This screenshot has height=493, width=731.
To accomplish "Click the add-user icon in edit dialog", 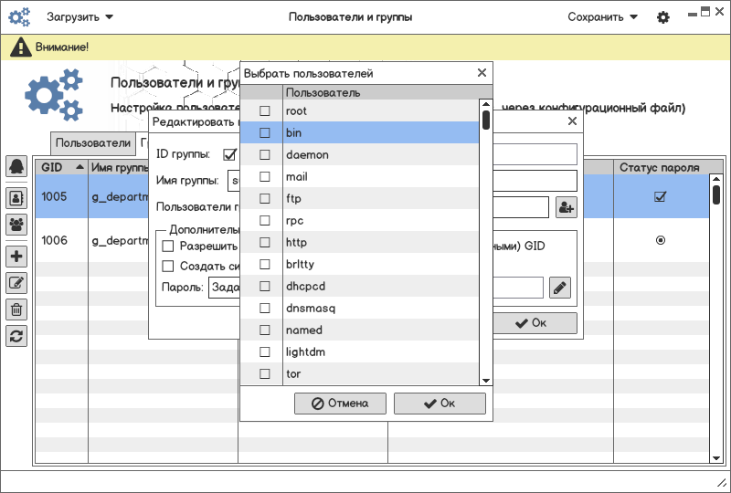I will click(x=565, y=208).
